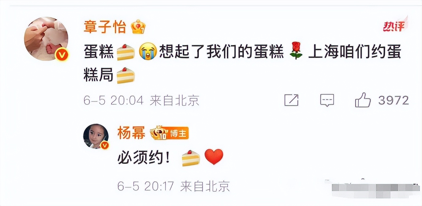This screenshot has width=422, height=206.
Task: Click the rose emoji in 章子怡's comment
Action: coord(296,52)
